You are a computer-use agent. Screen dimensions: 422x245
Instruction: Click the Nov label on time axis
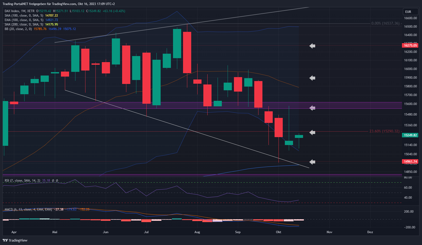tap(329, 232)
